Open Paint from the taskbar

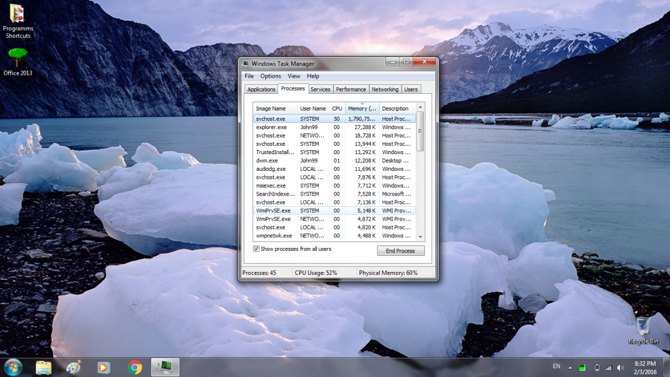74,367
